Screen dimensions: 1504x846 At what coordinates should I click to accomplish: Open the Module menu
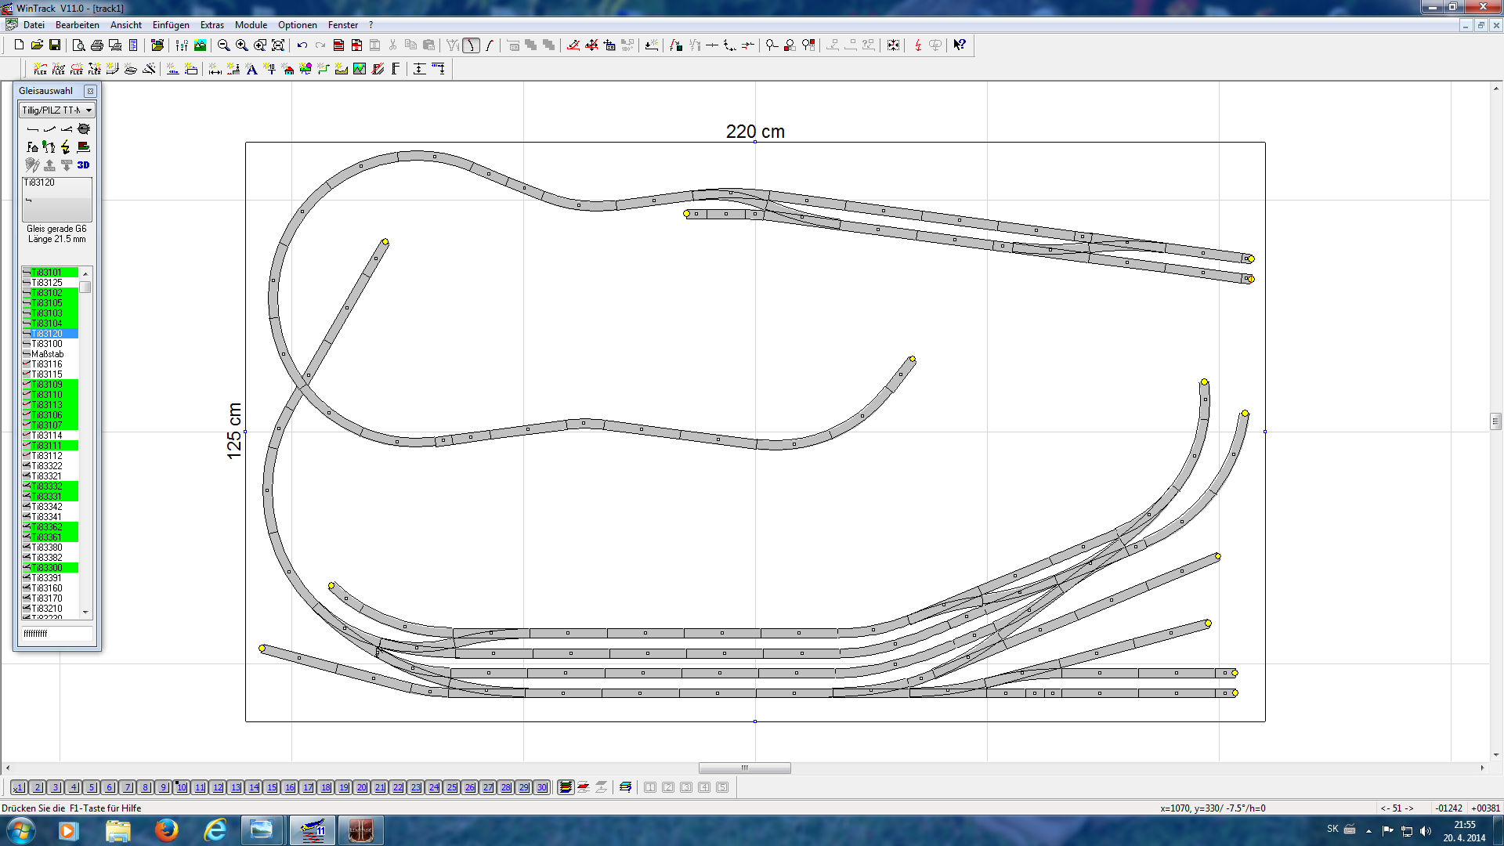(251, 25)
